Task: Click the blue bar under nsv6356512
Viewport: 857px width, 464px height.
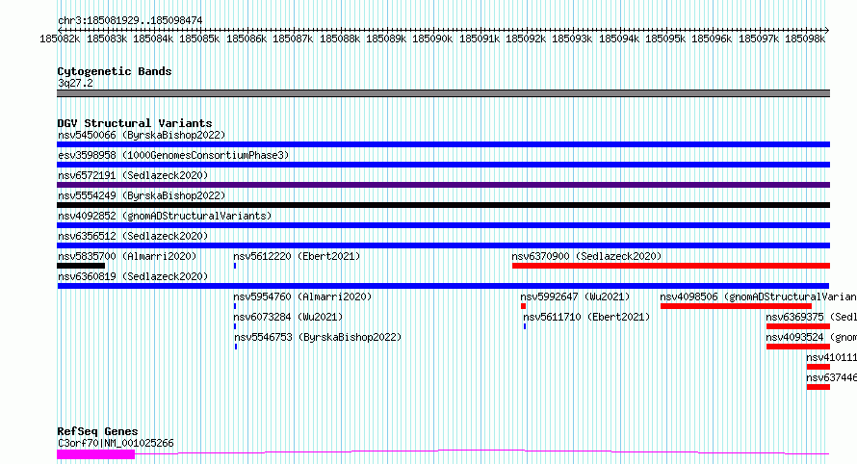Action: (x=443, y=245)
